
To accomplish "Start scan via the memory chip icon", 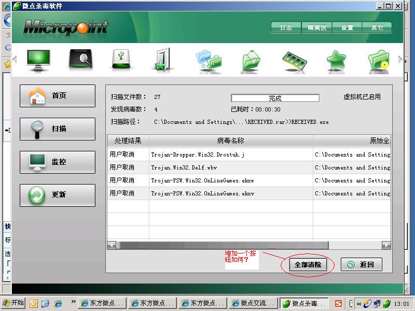I will [294, 61].
